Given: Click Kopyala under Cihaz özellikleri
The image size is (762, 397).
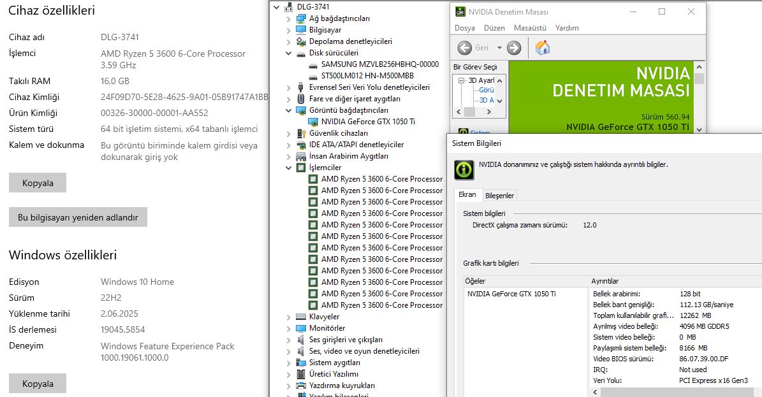Looking at the screenshot, I should pyautogui.click(x=38, y=183).
